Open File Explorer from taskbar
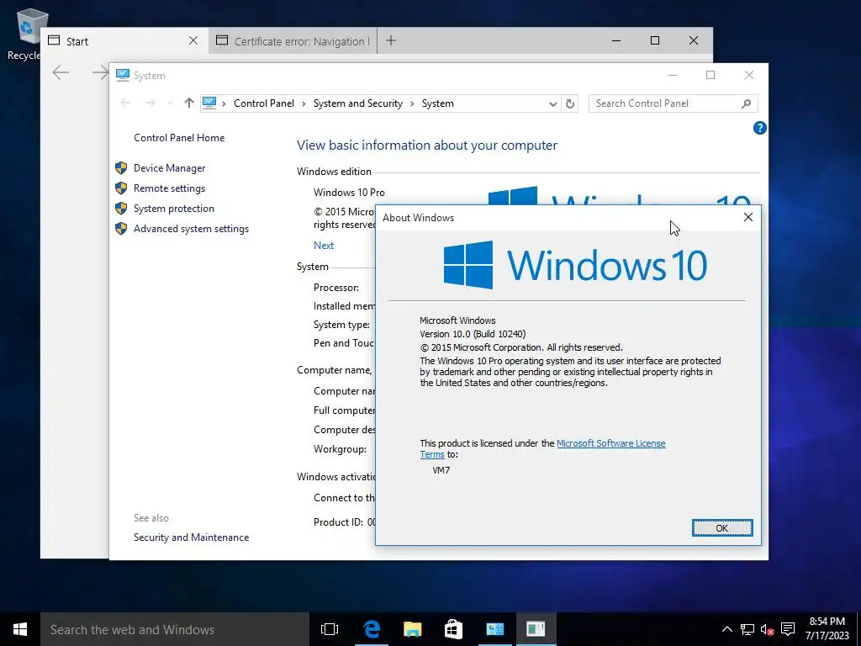Screen dimensions: 861x646 point(412,629)
